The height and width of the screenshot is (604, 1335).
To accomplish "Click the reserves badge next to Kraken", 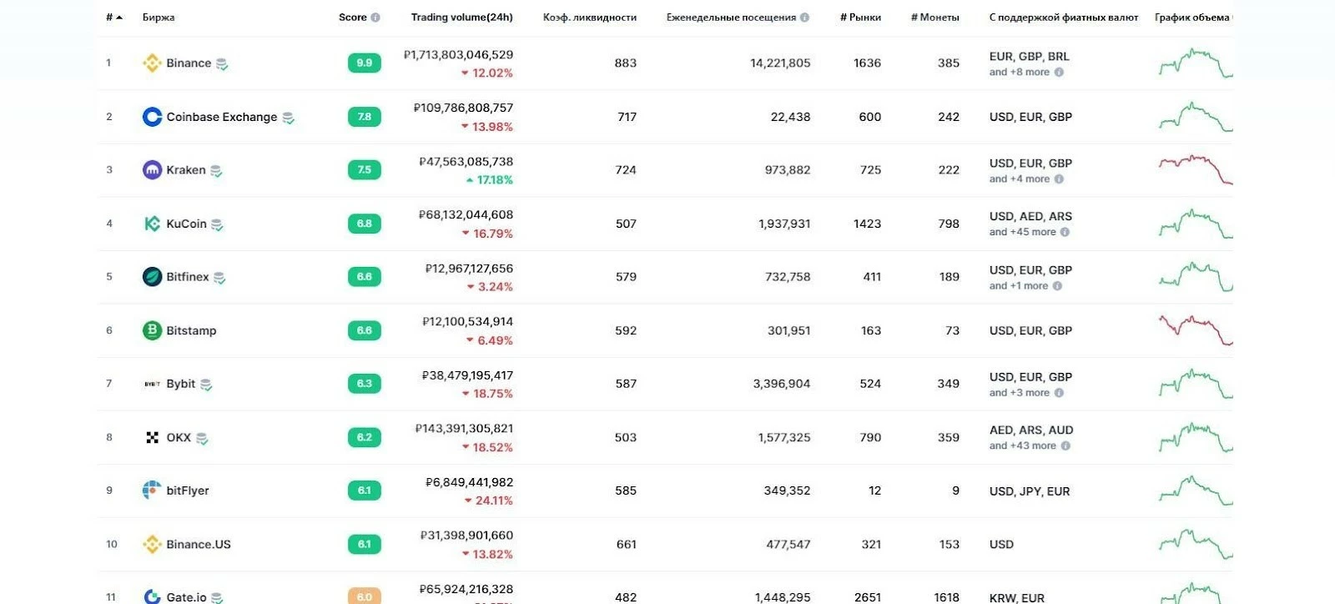I will (216, 171).
